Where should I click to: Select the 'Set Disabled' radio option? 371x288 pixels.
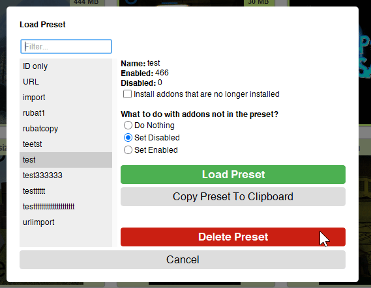pos(128,138)
